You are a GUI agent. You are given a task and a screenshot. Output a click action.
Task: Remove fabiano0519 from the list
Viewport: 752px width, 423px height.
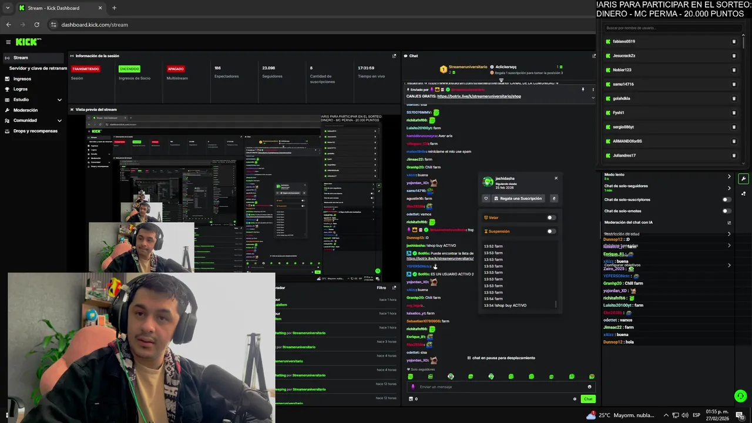tap(734, 42)
